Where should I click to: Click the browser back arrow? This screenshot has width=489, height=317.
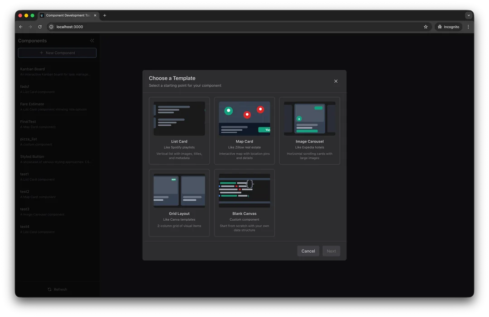[20, 27]
